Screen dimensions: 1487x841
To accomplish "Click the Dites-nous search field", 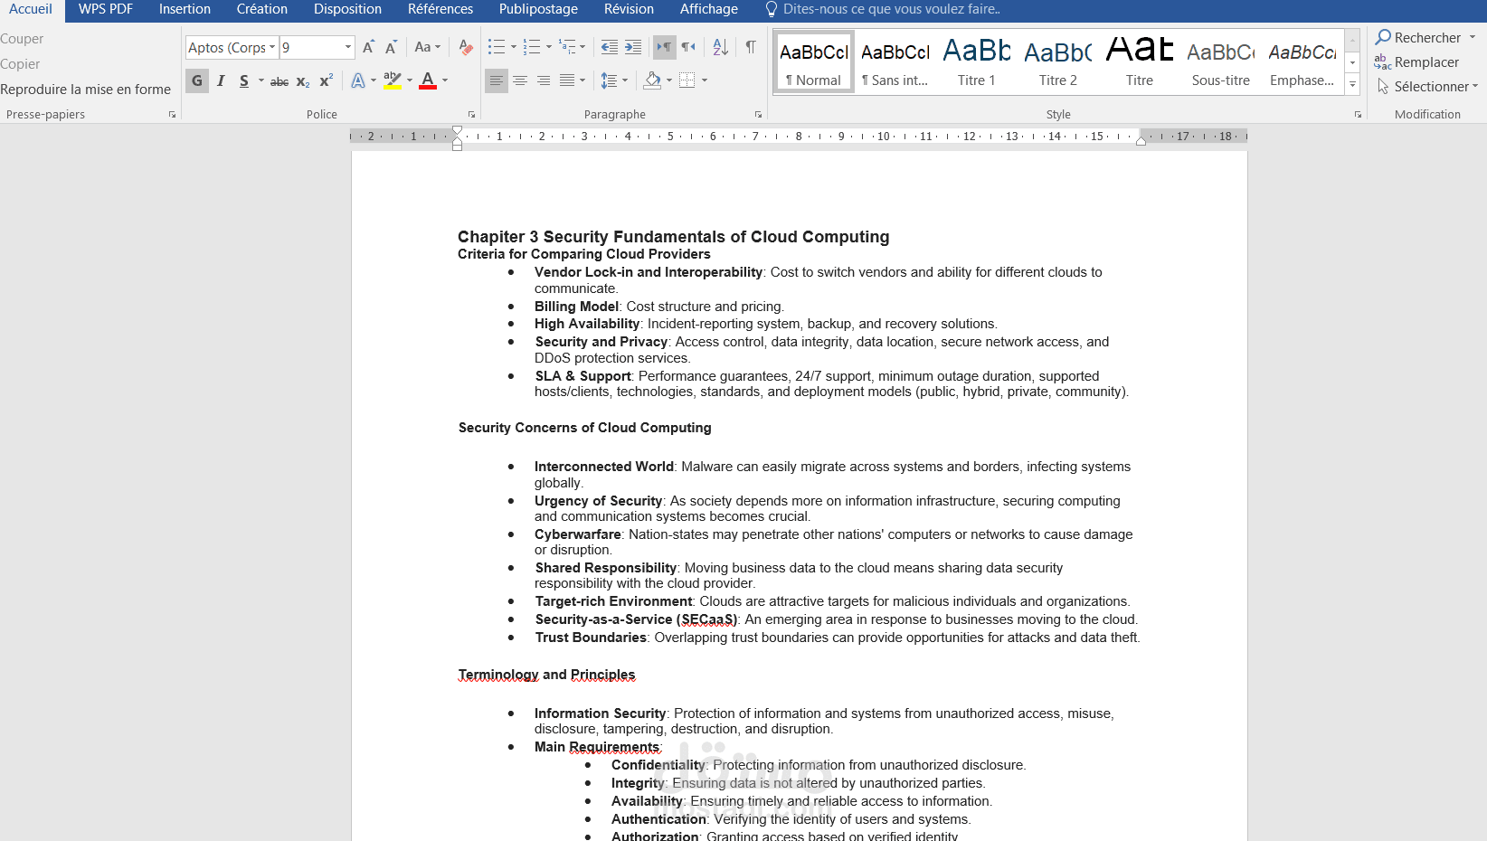I will (891, 9).
